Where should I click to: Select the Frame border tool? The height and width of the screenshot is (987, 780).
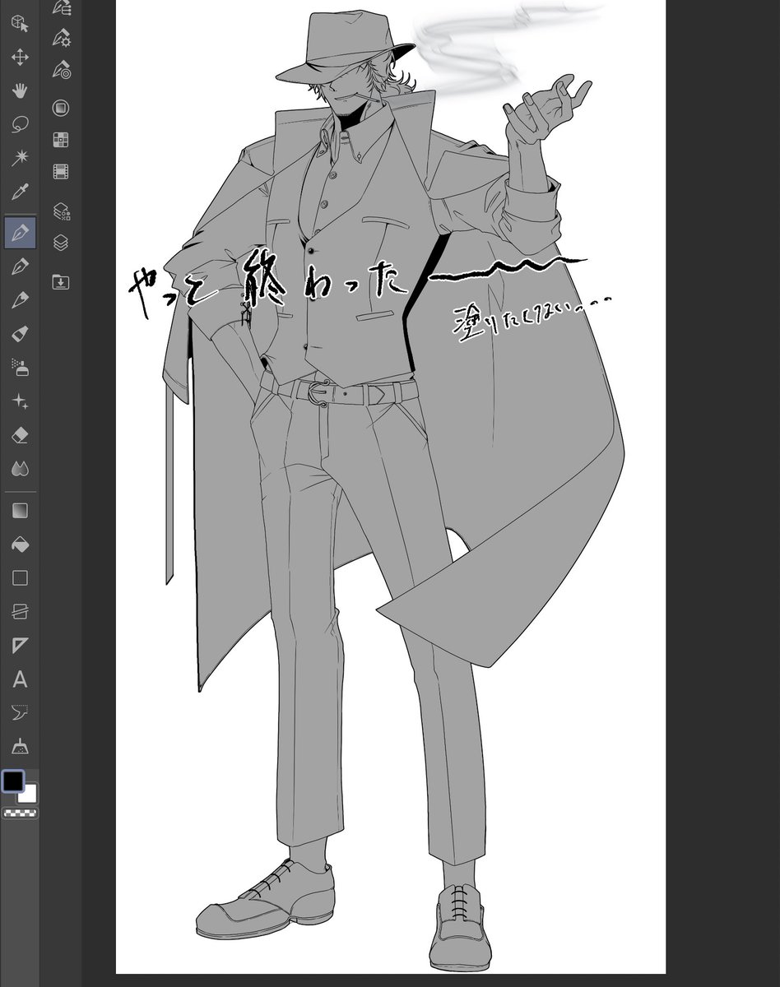[x=20, y=612]
